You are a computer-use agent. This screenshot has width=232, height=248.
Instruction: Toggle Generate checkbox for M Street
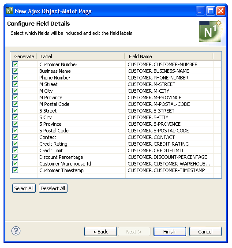pyautogui.click(x=15, y=84)
